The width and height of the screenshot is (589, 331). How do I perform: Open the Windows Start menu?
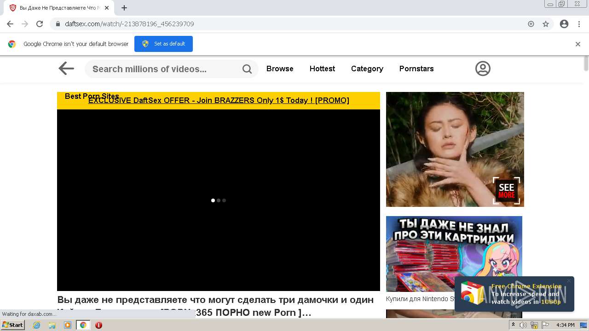click(x=12, y=325)
